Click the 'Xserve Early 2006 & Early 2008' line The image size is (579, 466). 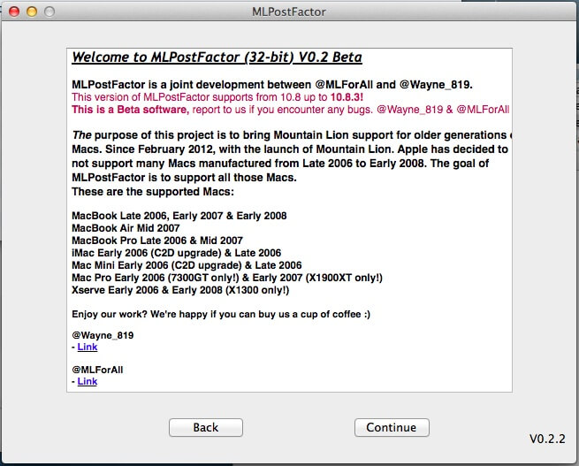(x=180, y=290)
